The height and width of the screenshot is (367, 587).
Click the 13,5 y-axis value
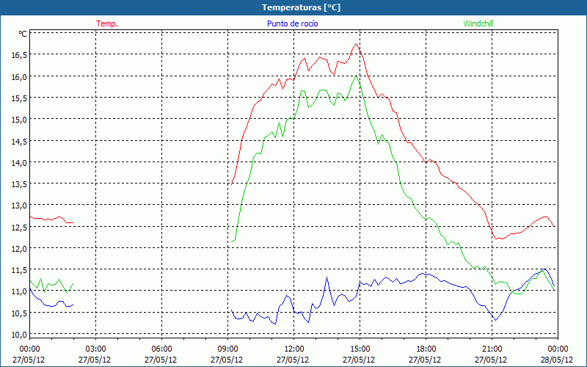click(19, 184)
